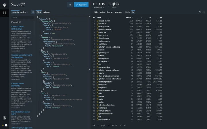The height and width of the screenshot is (129, 207).
Task: Sort the table by pr column
Action: pos(161,17)
